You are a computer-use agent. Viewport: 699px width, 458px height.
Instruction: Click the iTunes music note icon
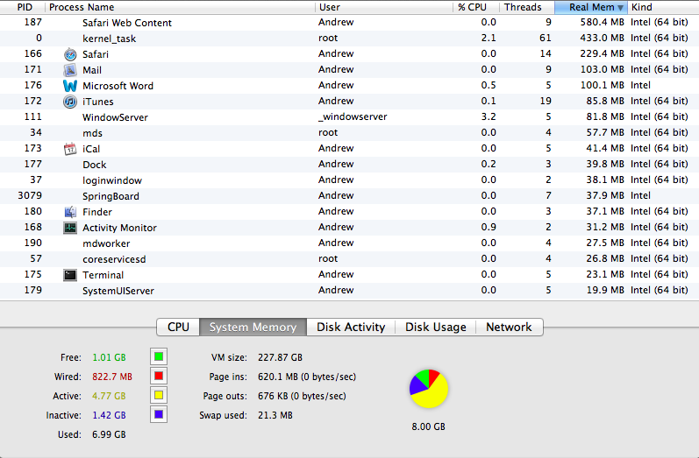click(x=70, y=102)
